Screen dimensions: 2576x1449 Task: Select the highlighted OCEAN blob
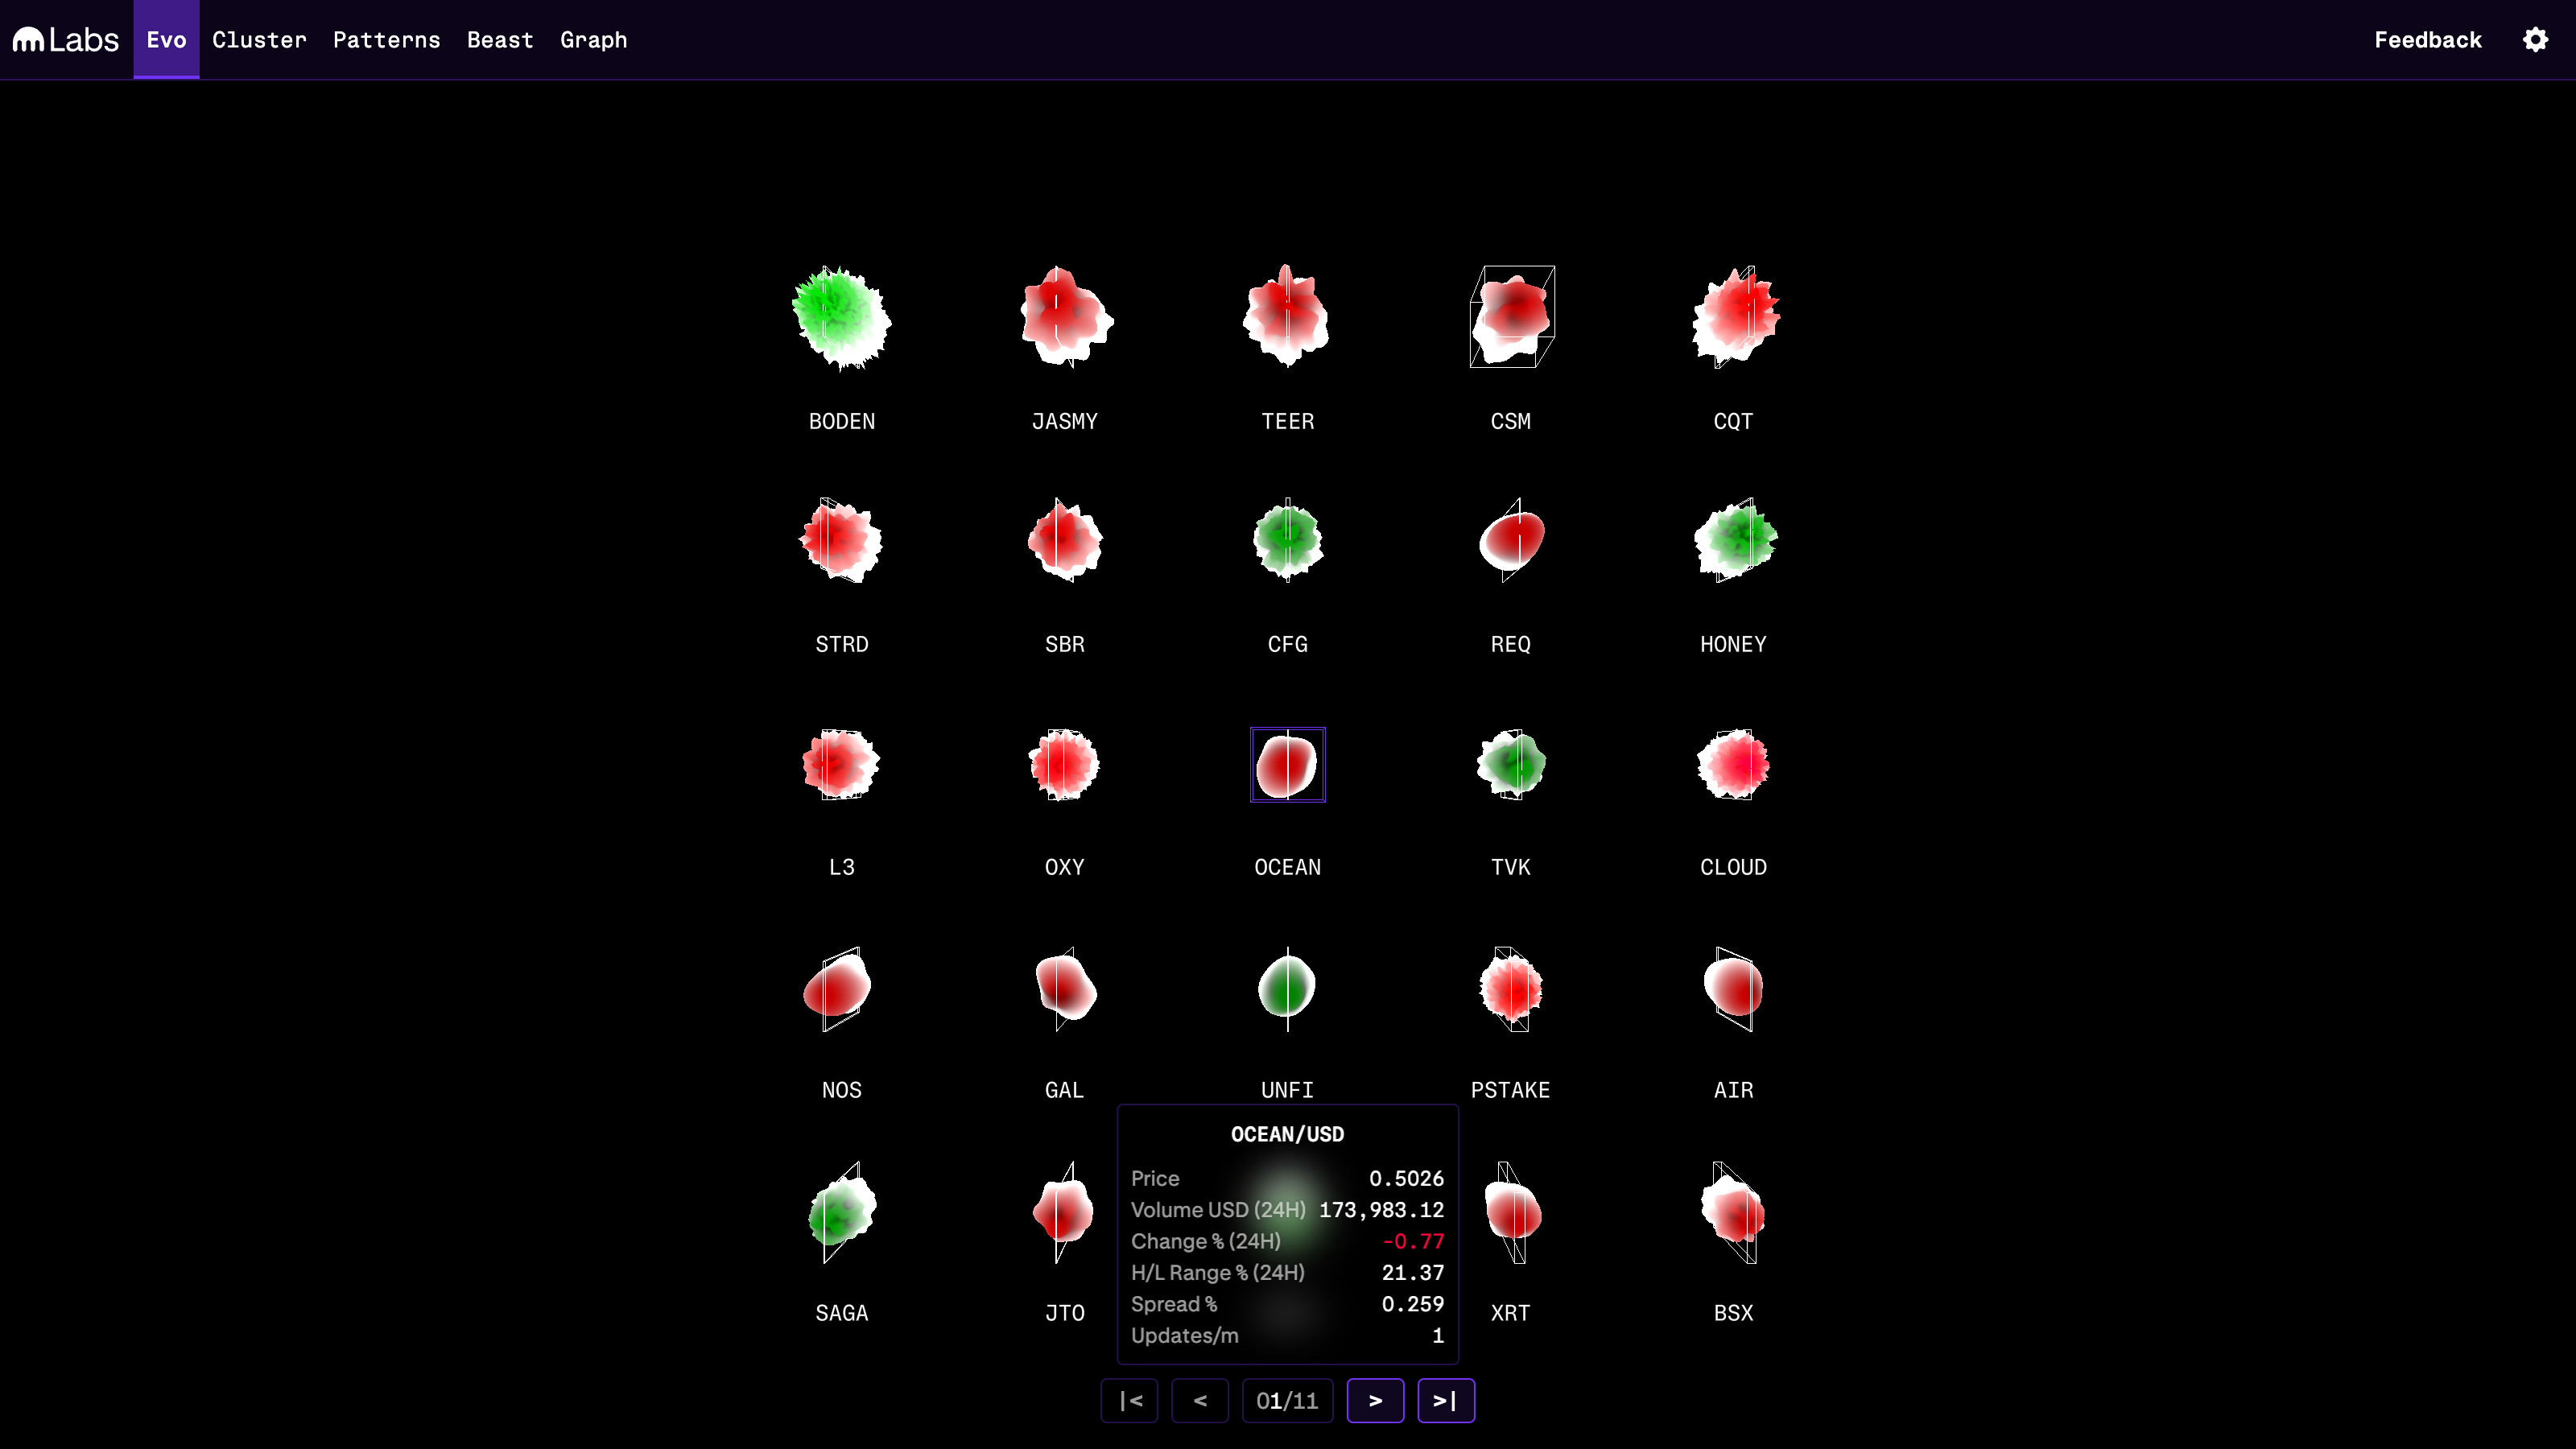[1287, 765]
